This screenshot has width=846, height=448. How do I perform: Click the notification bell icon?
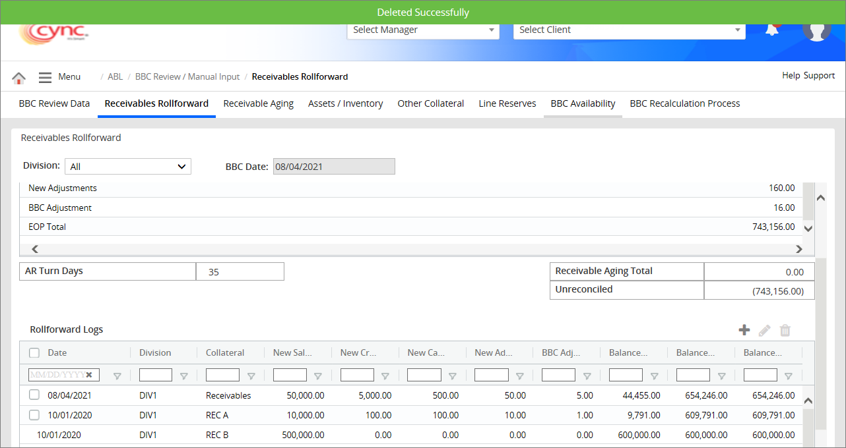tap(771, 30)
